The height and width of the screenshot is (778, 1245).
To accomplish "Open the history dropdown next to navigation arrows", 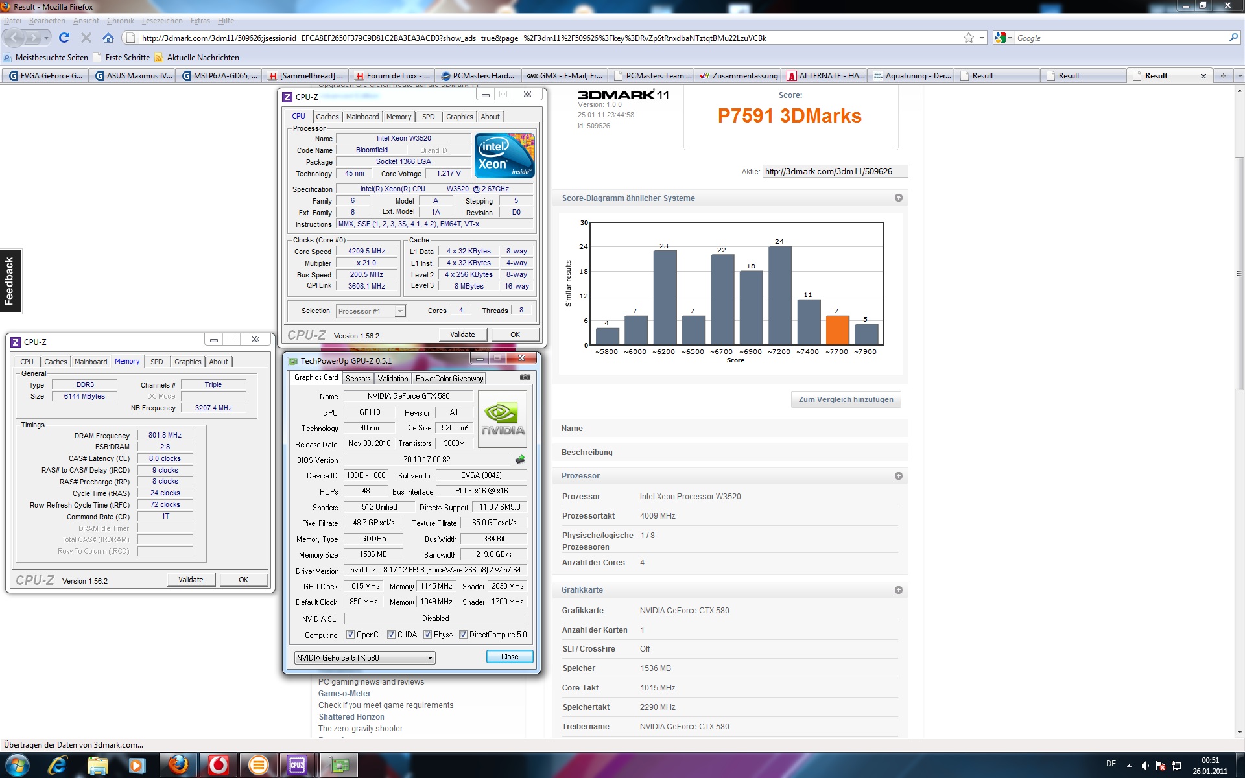I will pos(46,38).
